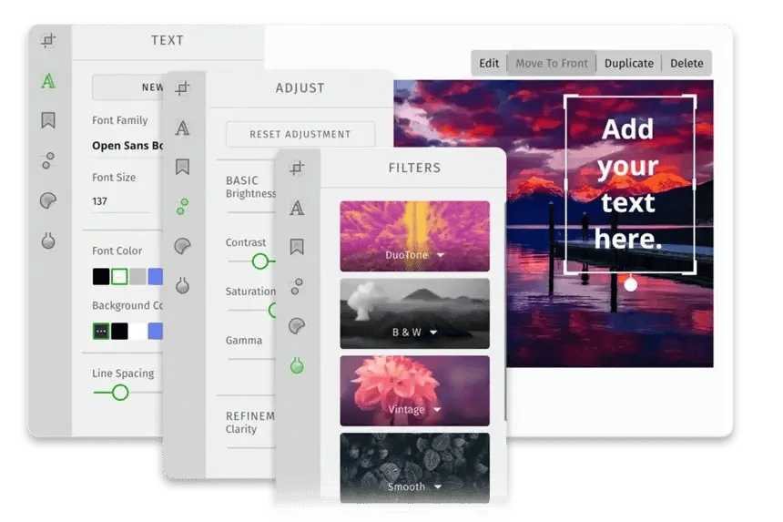Screen dimensions: 783x522
Task: Click the ADJUST panel title
Action: coord(300,88)
